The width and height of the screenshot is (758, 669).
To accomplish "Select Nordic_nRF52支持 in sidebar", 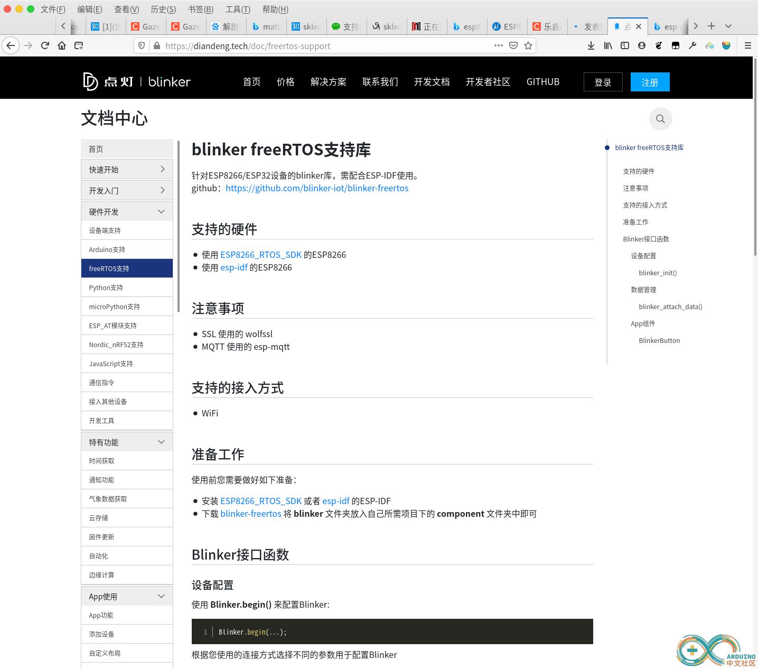I will (x=127, y=345).
